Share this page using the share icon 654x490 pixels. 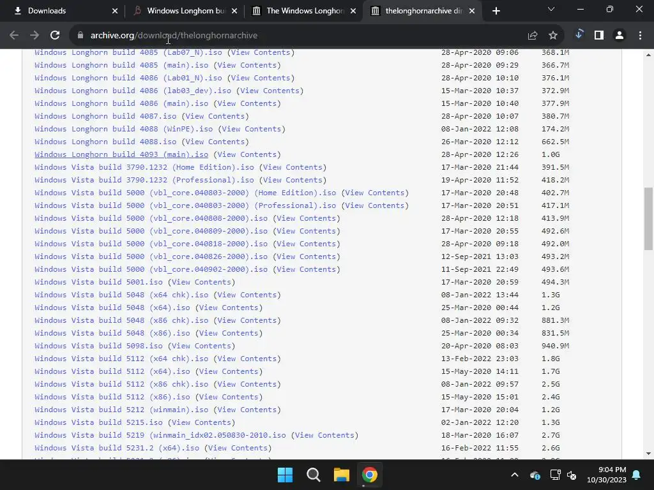tap(533, 36)
